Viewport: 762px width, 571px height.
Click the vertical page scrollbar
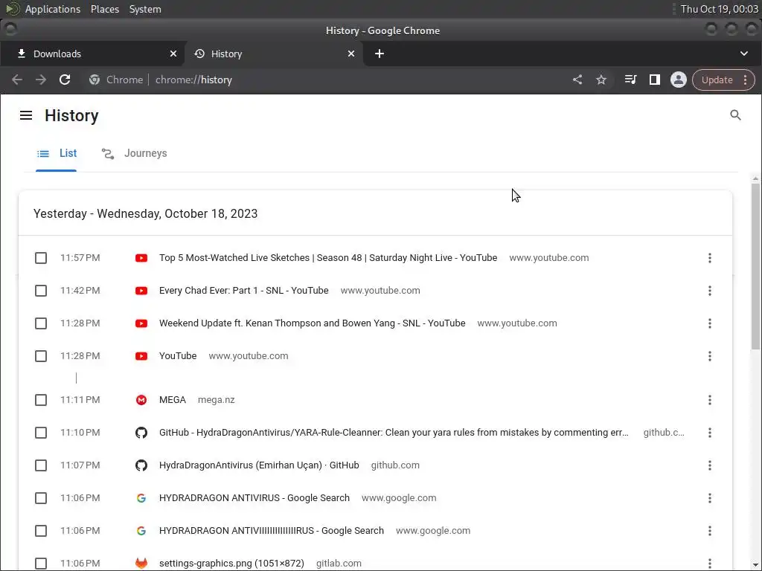(756, 260)
